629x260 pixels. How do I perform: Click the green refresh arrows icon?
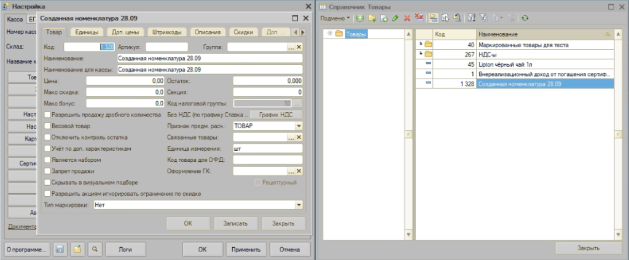(x=525, y=18)
